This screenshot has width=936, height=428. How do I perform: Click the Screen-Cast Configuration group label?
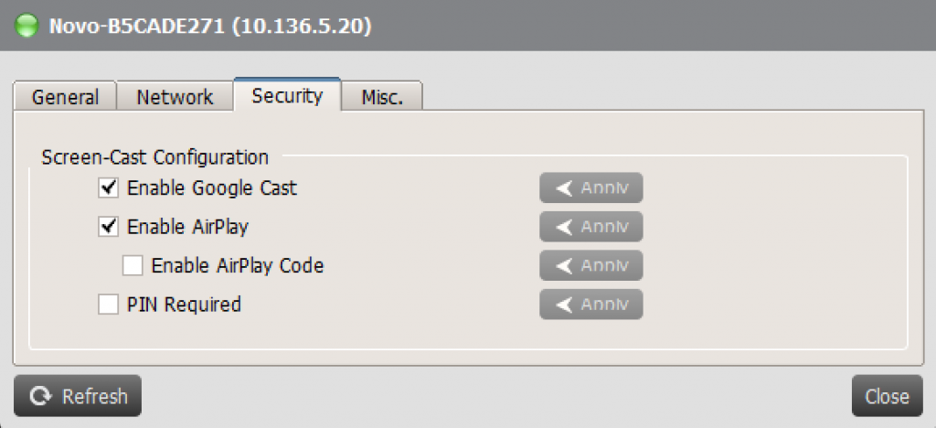(x=155, y=157)
